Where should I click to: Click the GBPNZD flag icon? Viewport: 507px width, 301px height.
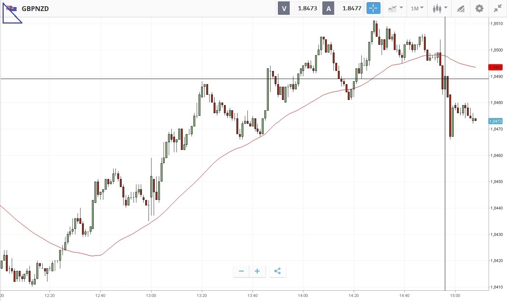coord(12,8)
